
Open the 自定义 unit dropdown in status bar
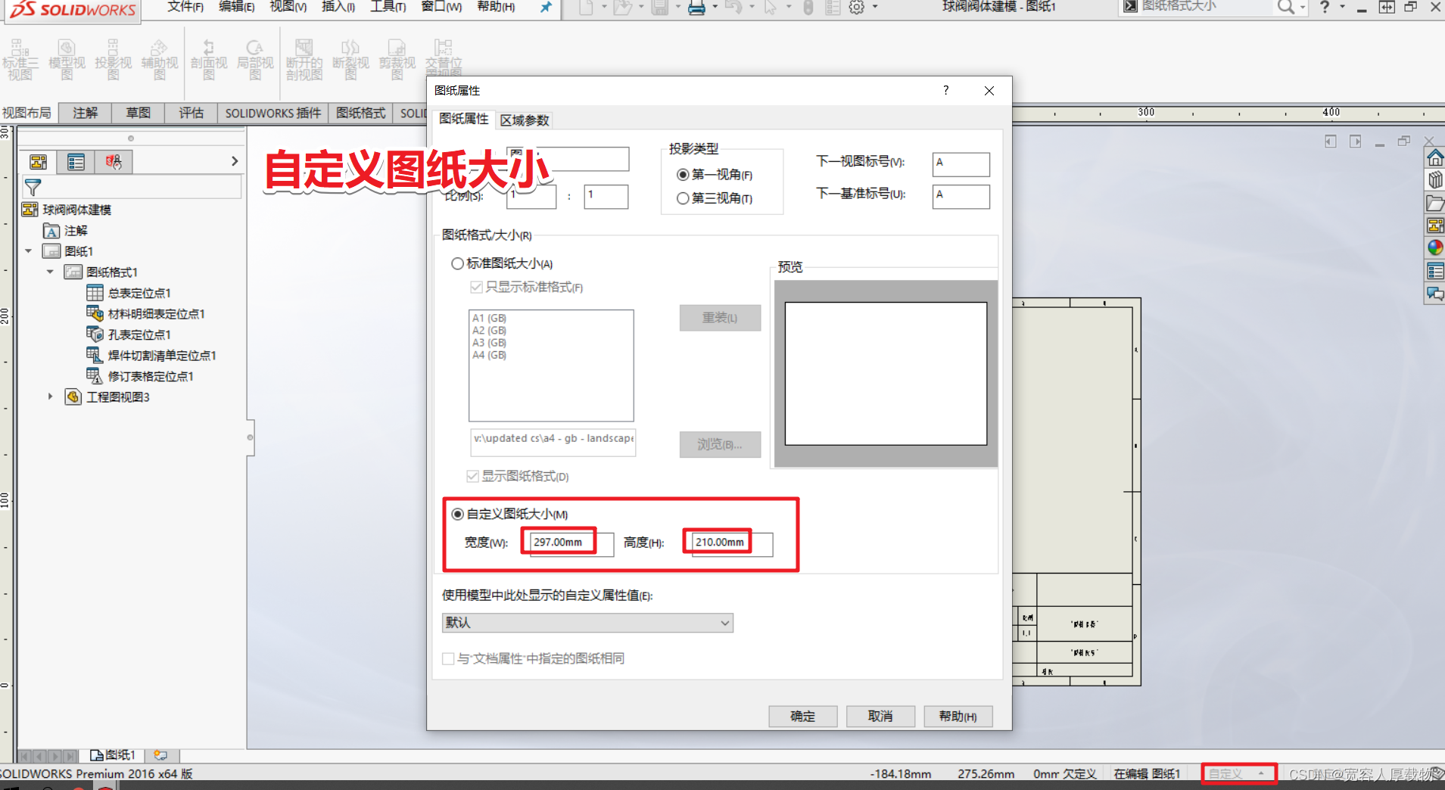(1239, 773)
